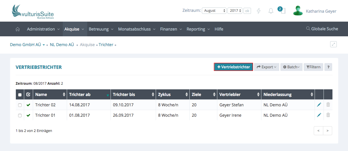Go to next page with > button
Screen dimensions: 348x151
coord(328,131)
